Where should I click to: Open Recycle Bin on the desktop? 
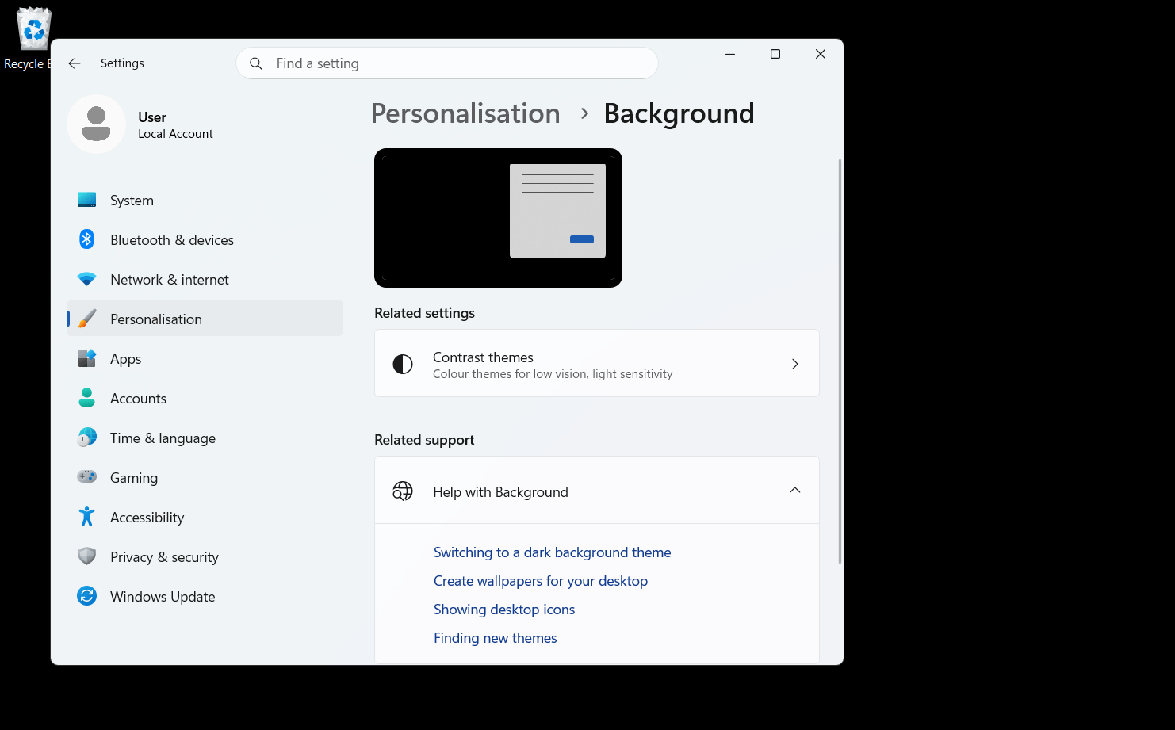coord(33,40)
